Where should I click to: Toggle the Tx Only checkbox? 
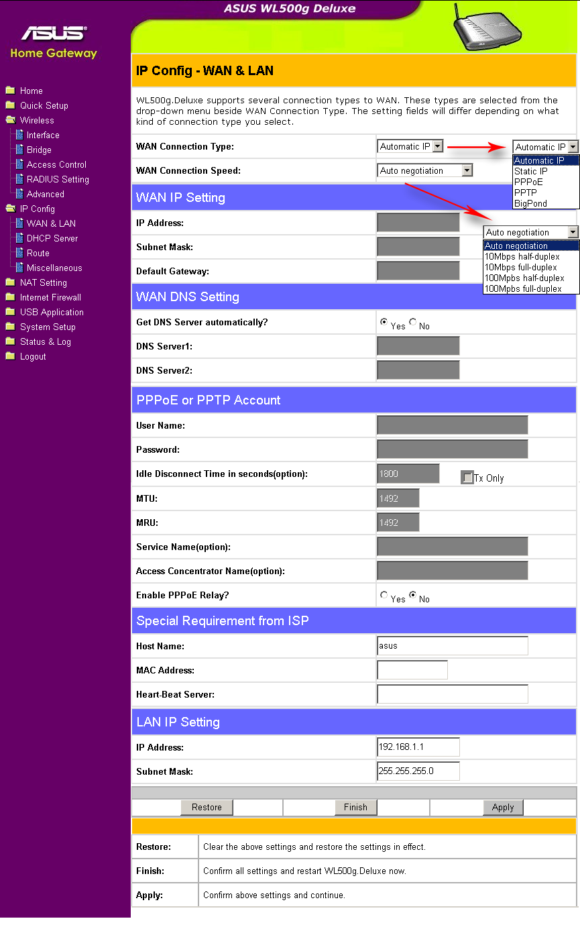pyautogui.click(x=467, y=478)
